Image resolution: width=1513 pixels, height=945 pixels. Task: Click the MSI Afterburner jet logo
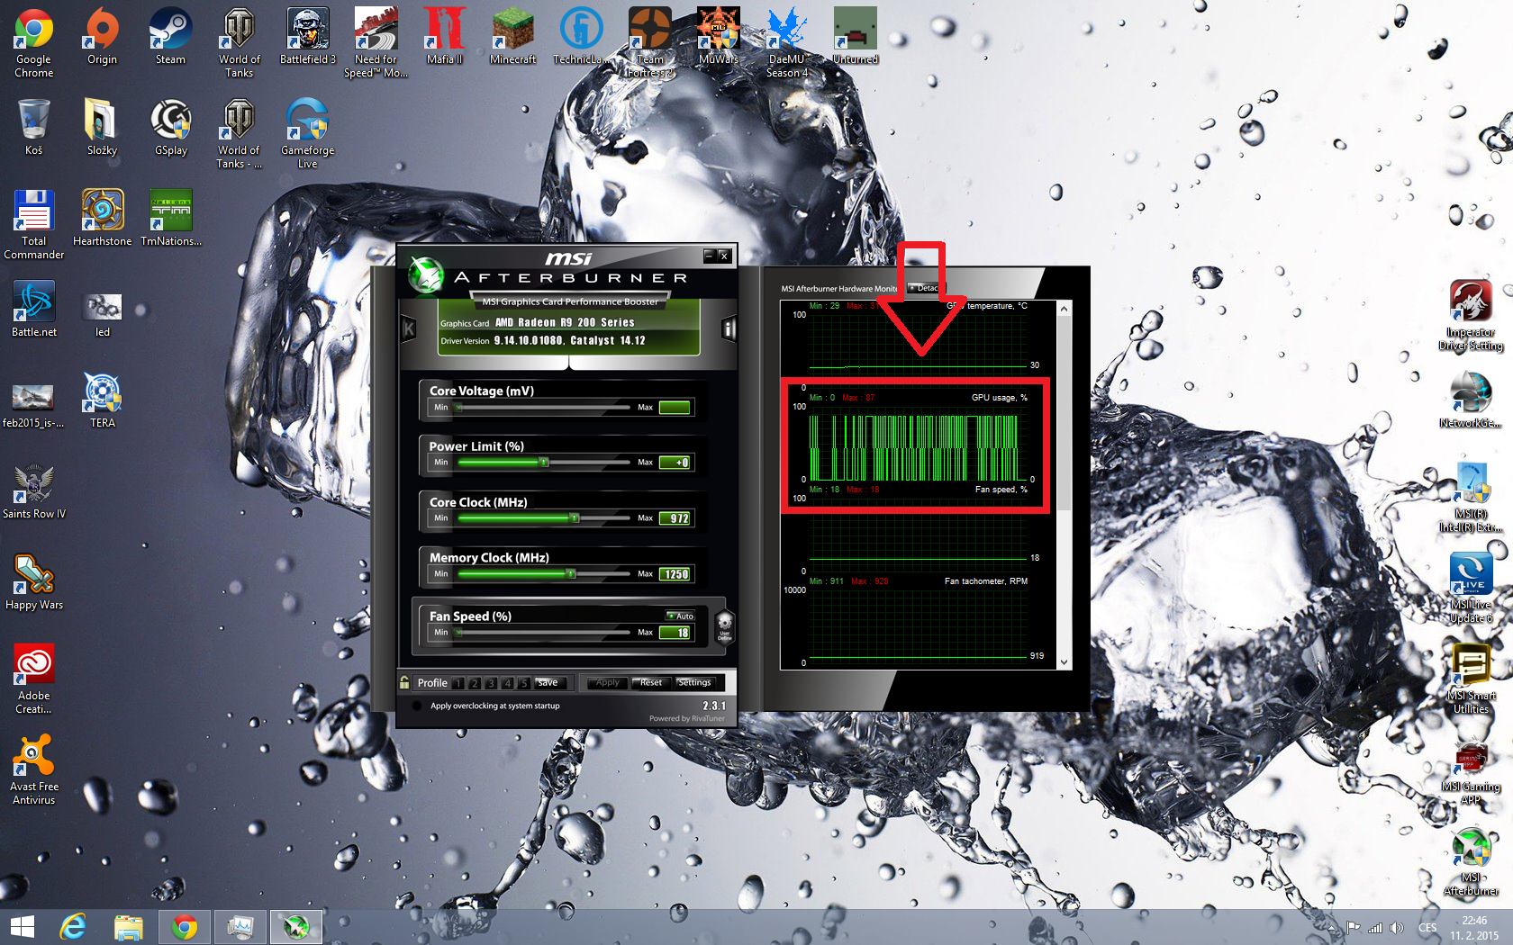tap(425, 275)
